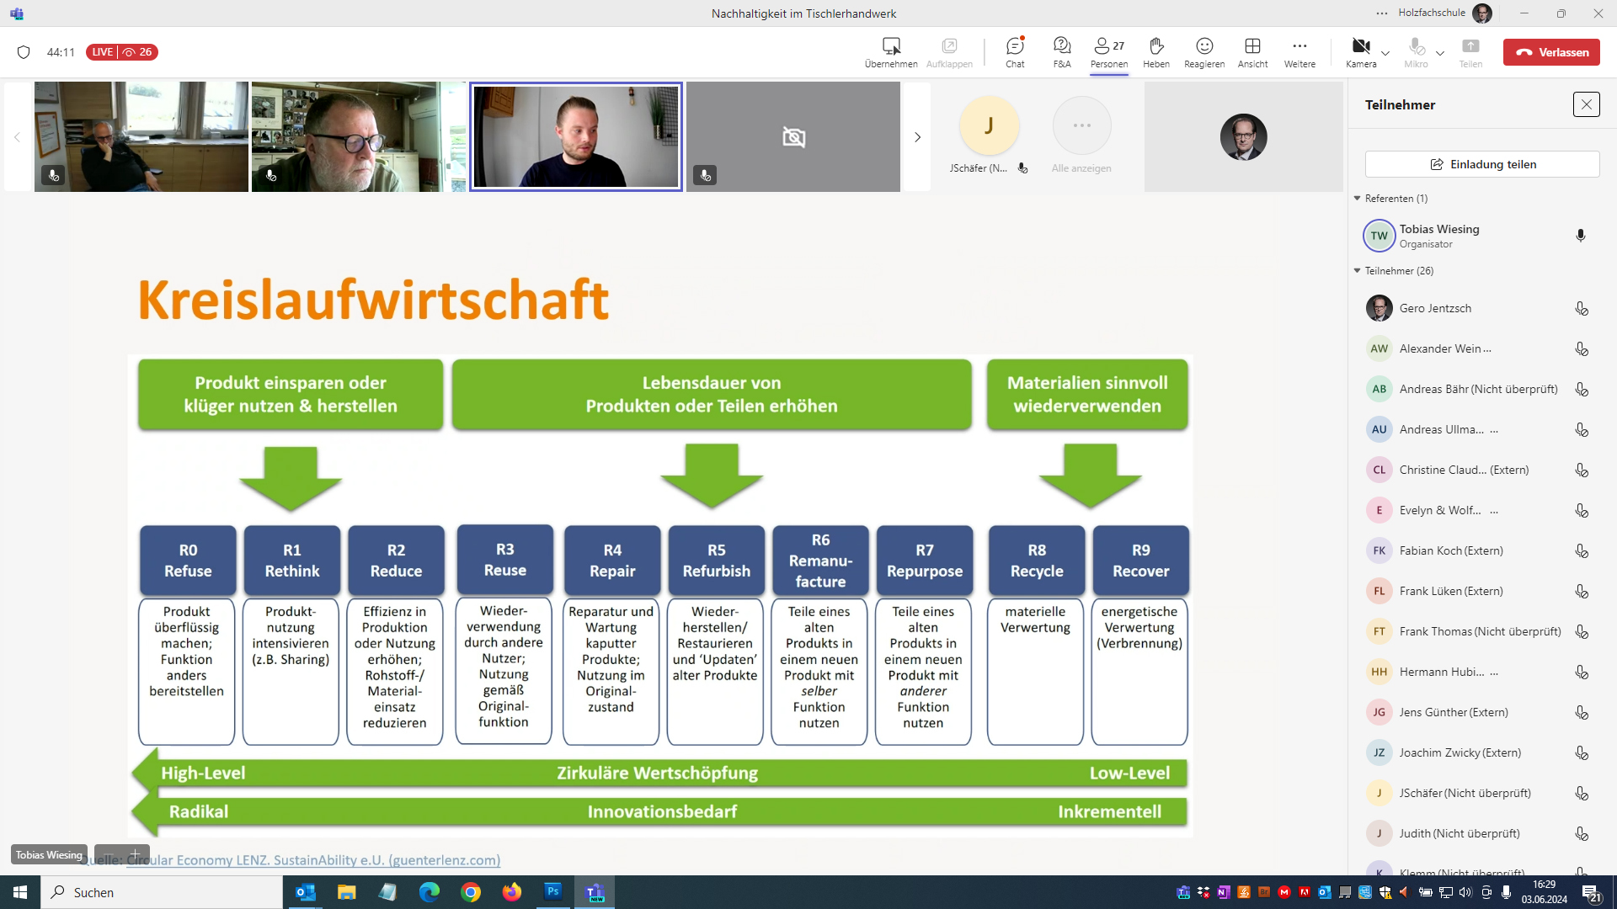
Task: Show next video thumbnails with right arrow
Action: point(918,137)
